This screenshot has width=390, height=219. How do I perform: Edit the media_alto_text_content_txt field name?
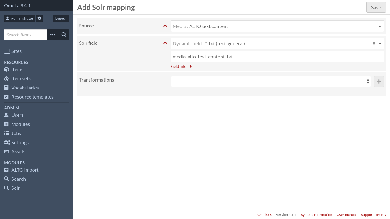277,57
